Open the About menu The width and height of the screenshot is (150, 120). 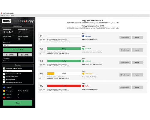point(12,16)
